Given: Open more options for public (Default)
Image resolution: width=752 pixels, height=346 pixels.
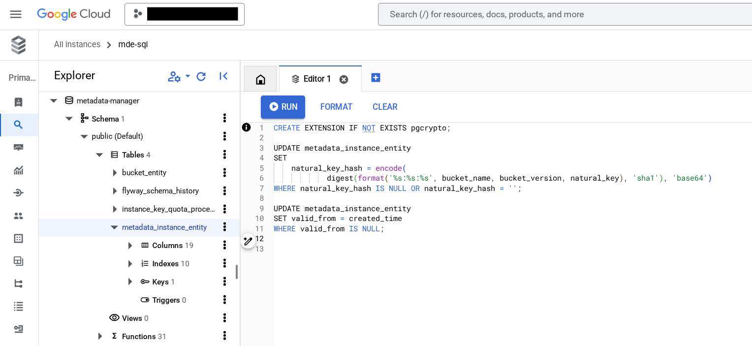Looking at the screenshot, I should (224, 136).
